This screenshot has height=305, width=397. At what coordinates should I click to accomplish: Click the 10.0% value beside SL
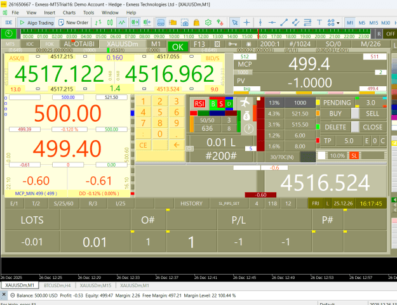click(337, 155)
